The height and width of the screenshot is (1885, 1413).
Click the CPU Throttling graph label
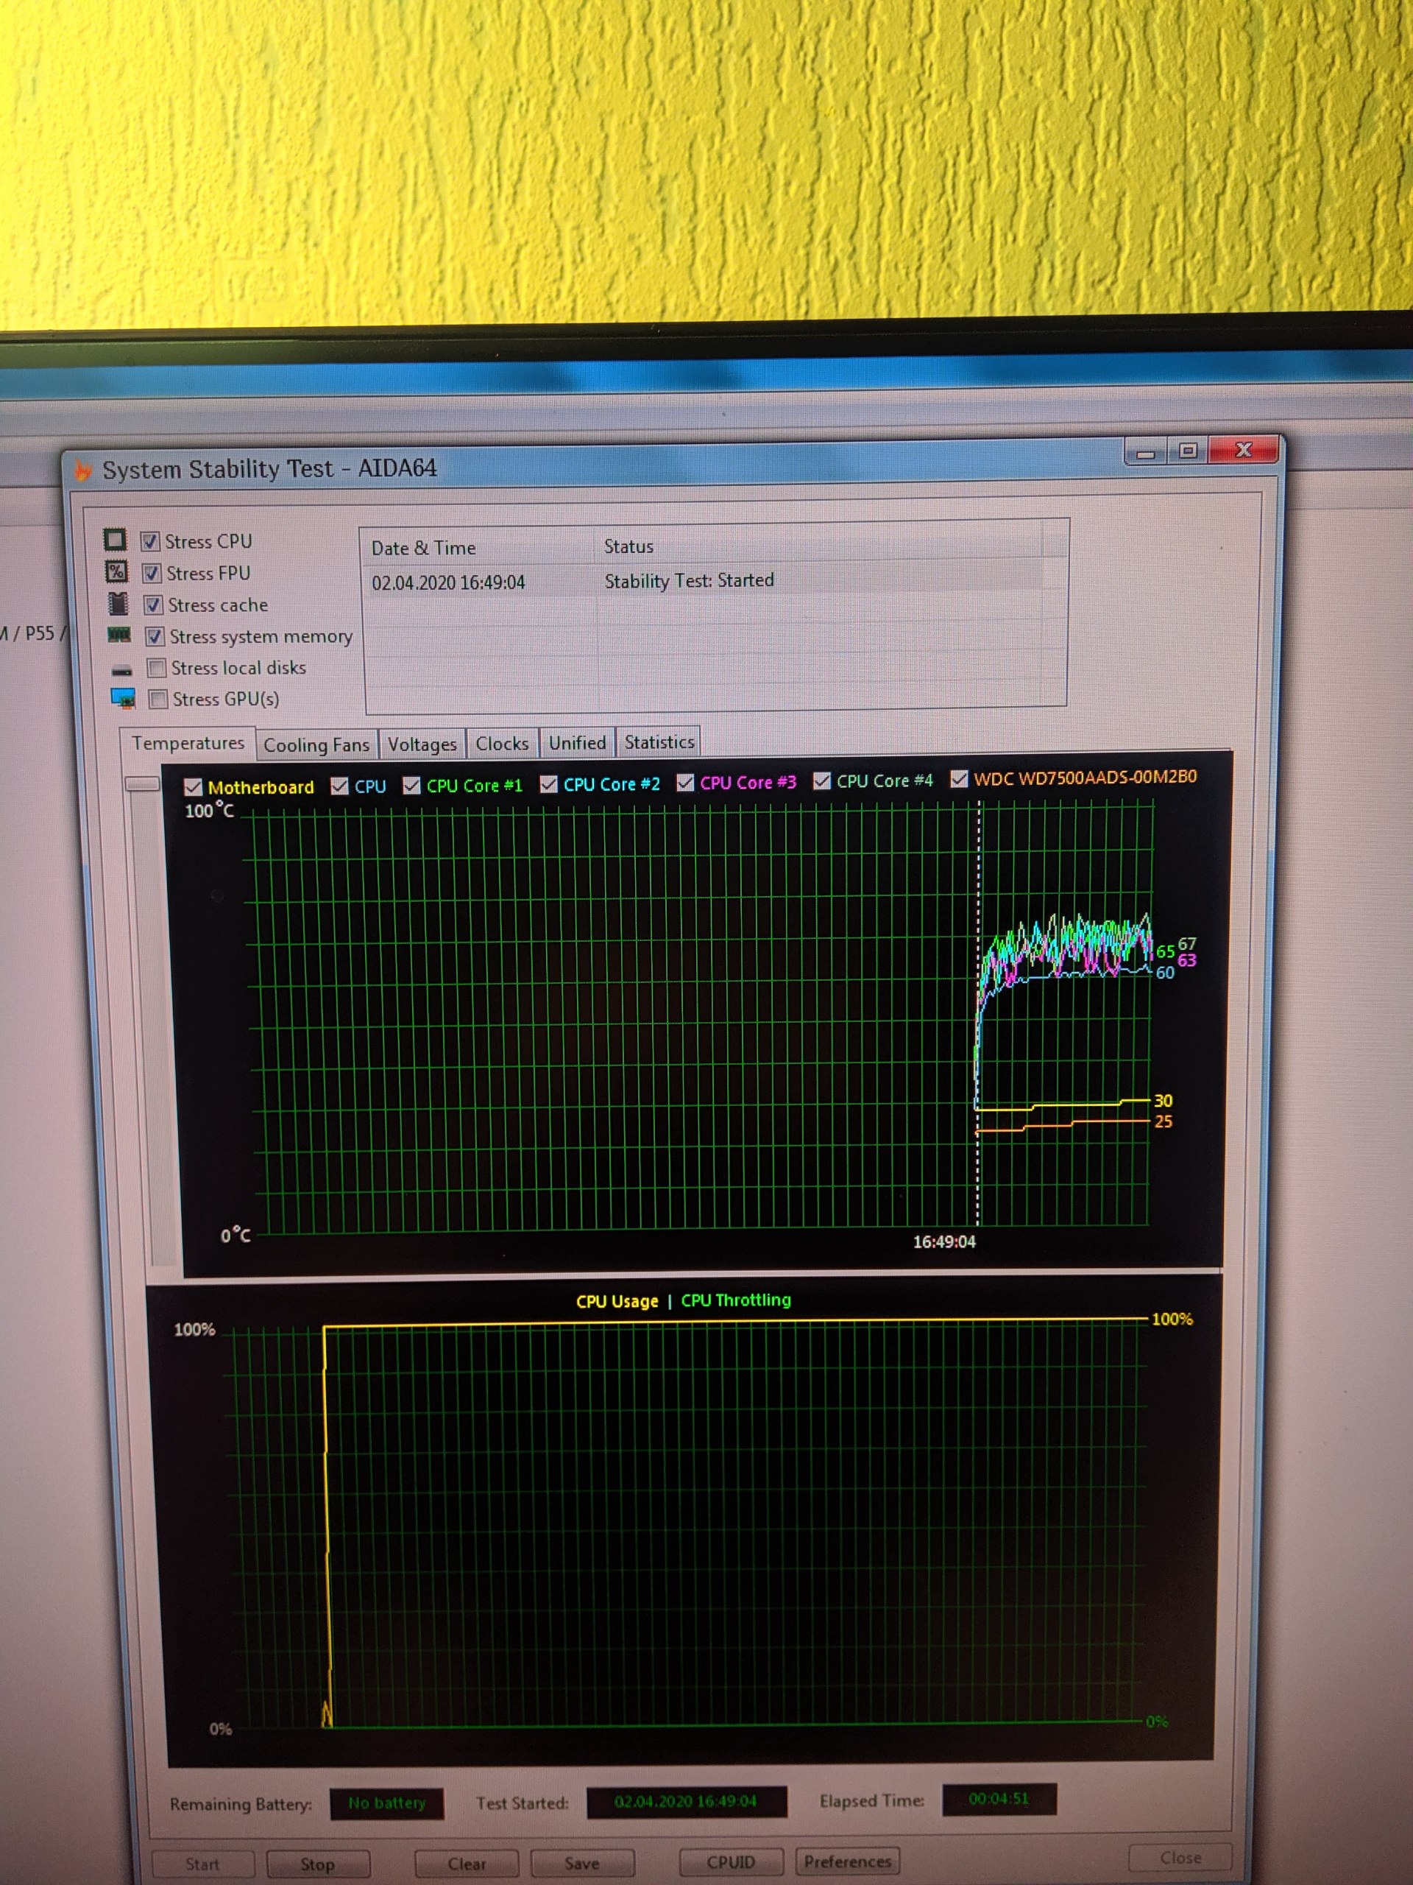[x=736, y=1300]
